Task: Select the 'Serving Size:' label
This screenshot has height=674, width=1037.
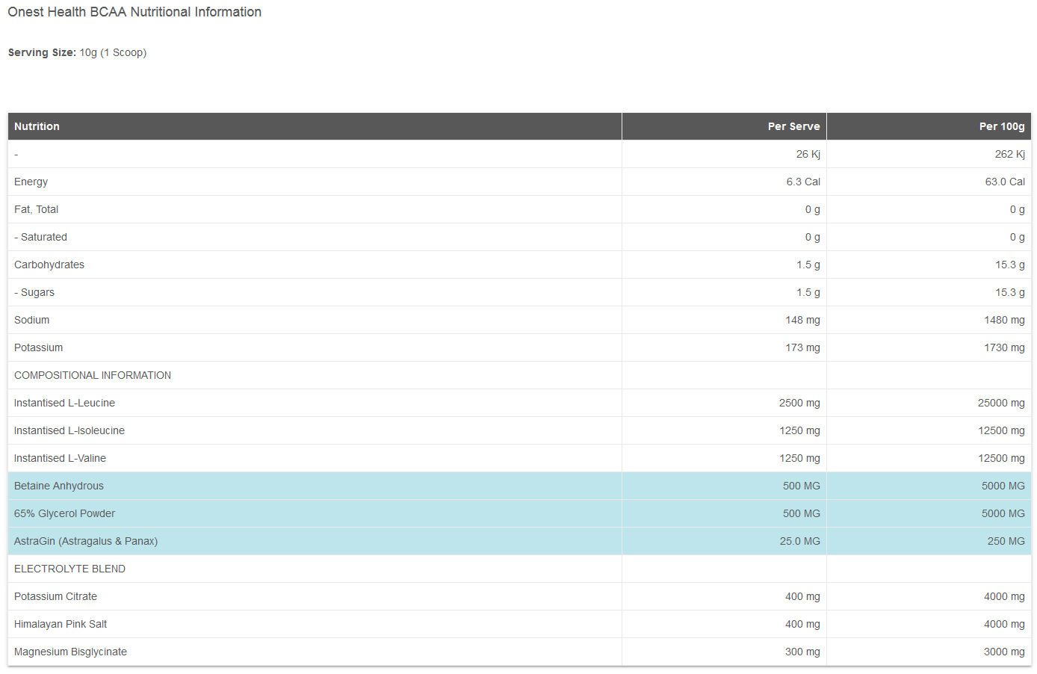Action: pos(42,52)
